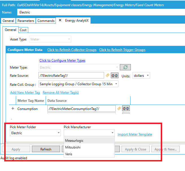Click the Add New Meter Tag link

point(25,93)
